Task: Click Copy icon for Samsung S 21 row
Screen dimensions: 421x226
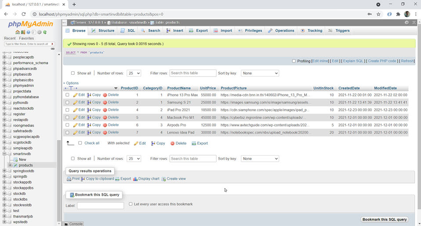Action: (89, 102)
